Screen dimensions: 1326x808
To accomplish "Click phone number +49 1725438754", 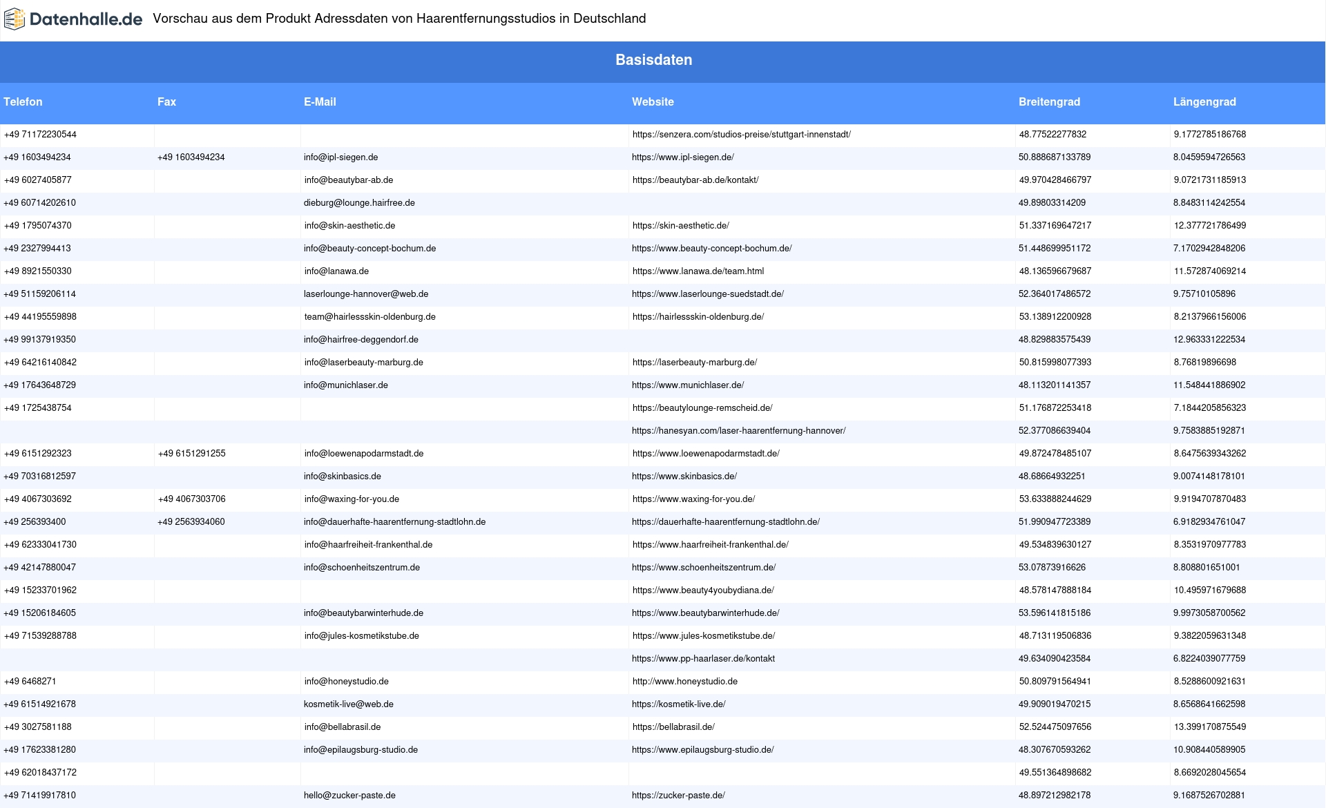I will pyautogui.click(x=37, y=408).
